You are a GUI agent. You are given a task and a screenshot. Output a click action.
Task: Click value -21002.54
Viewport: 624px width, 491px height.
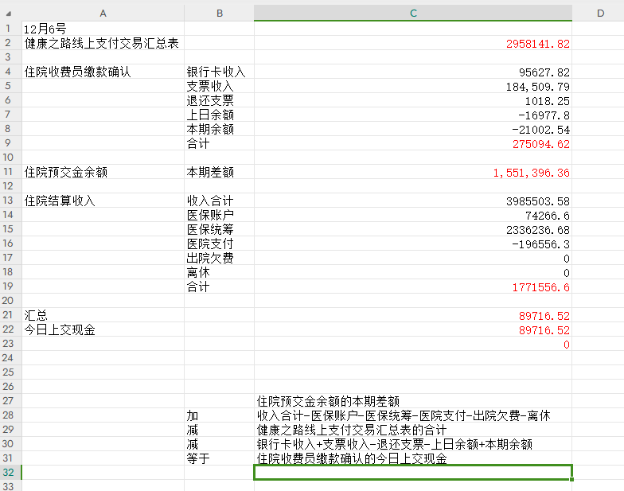pos(541,129)
